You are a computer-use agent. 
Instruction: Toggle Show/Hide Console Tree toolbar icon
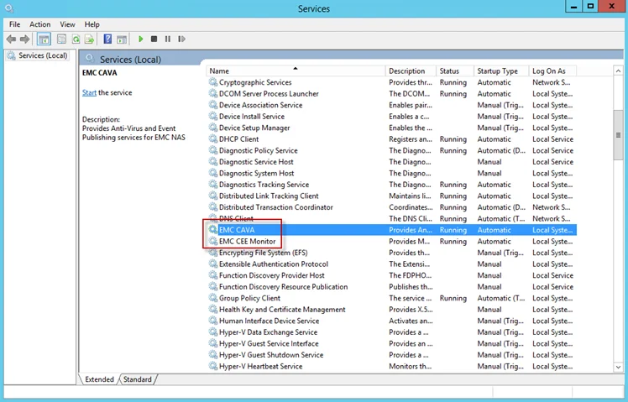point(44,39)
